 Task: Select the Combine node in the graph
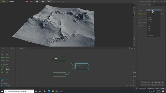tap(82, 67)
